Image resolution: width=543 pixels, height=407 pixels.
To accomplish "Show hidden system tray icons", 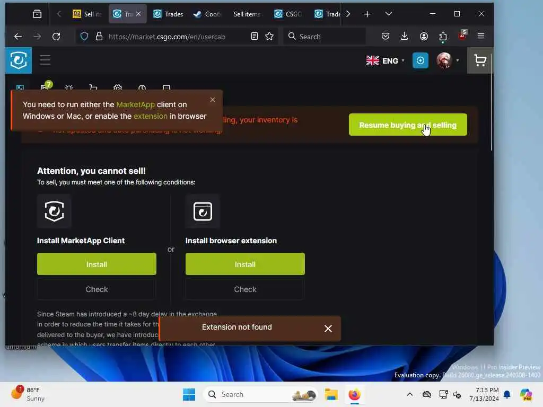I will tap(410, 394).
